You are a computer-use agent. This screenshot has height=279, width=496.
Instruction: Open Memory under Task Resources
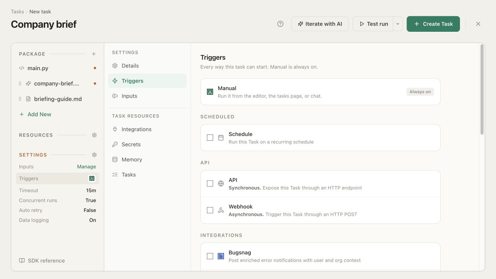pyautogui.click(x=147, y=160)
